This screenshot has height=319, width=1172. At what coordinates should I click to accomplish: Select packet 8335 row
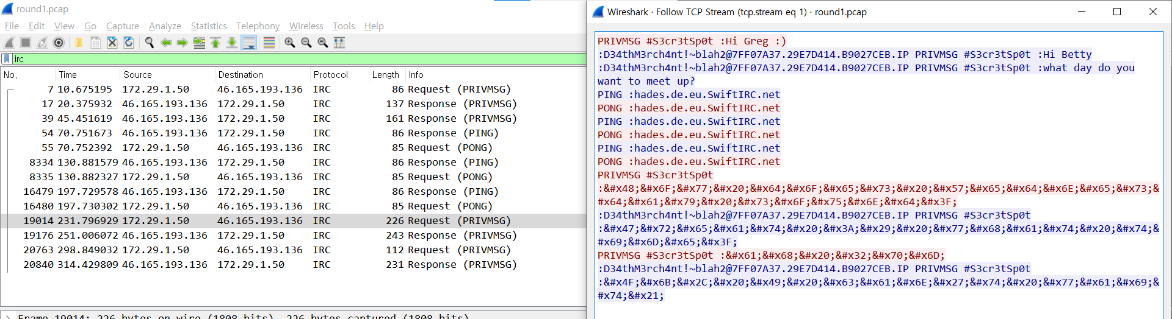tap(293, 177)
